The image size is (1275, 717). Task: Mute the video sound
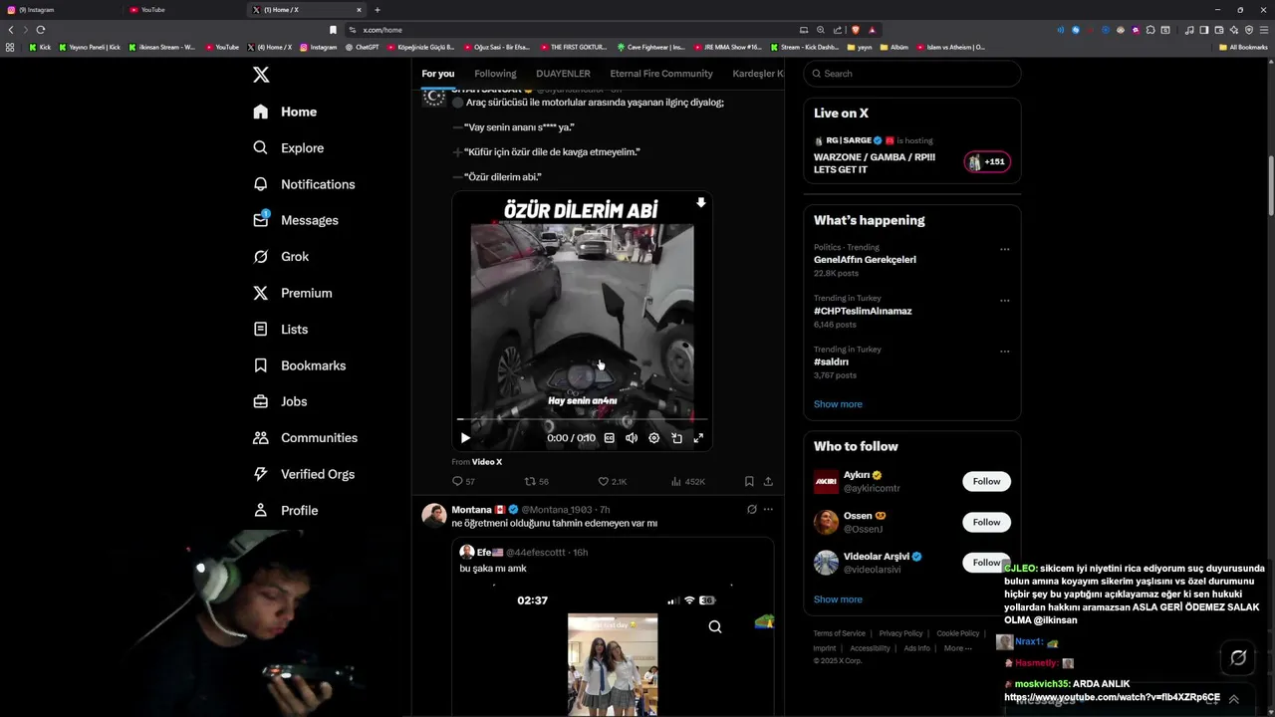tap(632, 438)
